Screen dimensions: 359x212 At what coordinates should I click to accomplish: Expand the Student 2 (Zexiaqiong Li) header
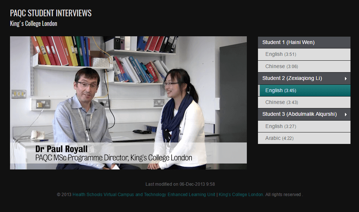point(304,78)
